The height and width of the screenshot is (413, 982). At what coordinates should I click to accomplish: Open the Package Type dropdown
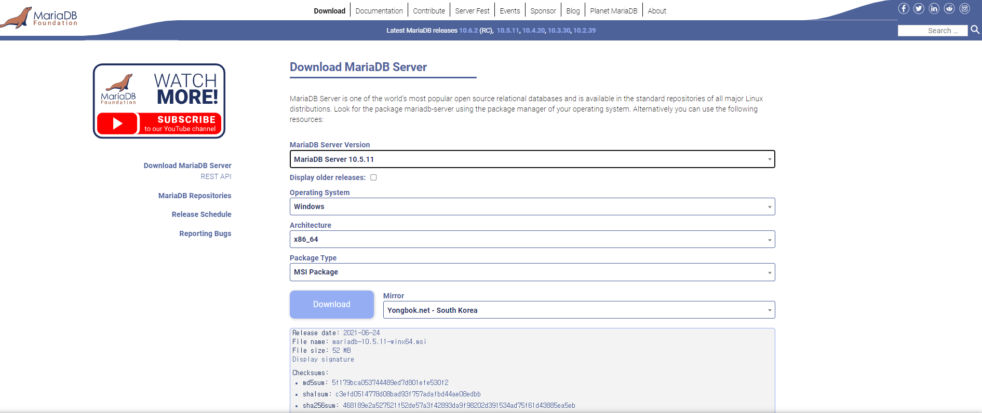[532, 272]
